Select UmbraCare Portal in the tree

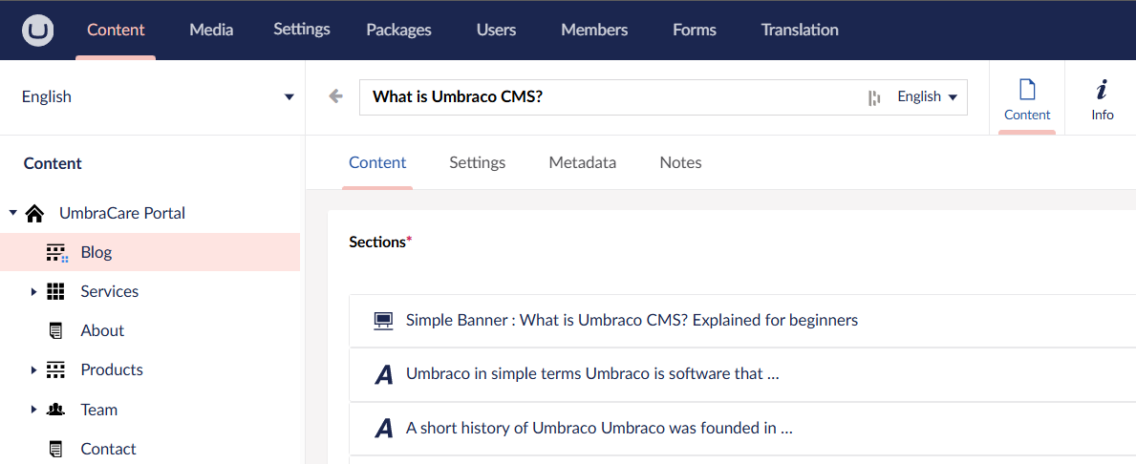(122, 214)
